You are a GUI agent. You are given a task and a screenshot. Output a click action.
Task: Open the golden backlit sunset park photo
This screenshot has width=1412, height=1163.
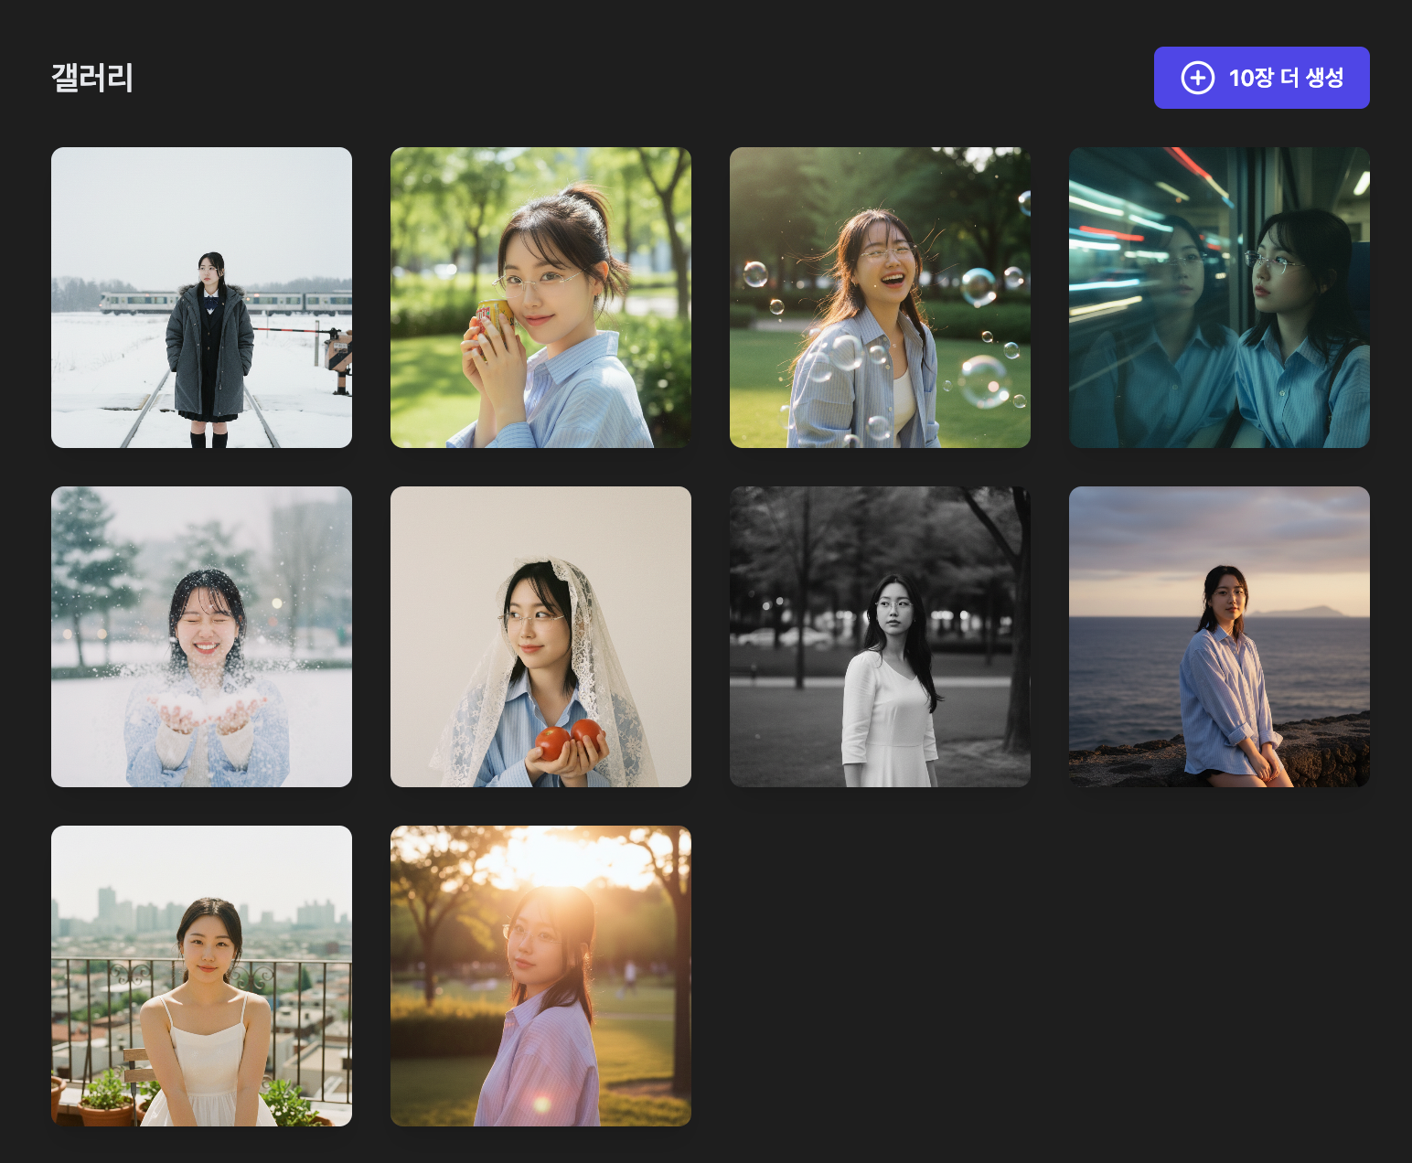[540, 976]
